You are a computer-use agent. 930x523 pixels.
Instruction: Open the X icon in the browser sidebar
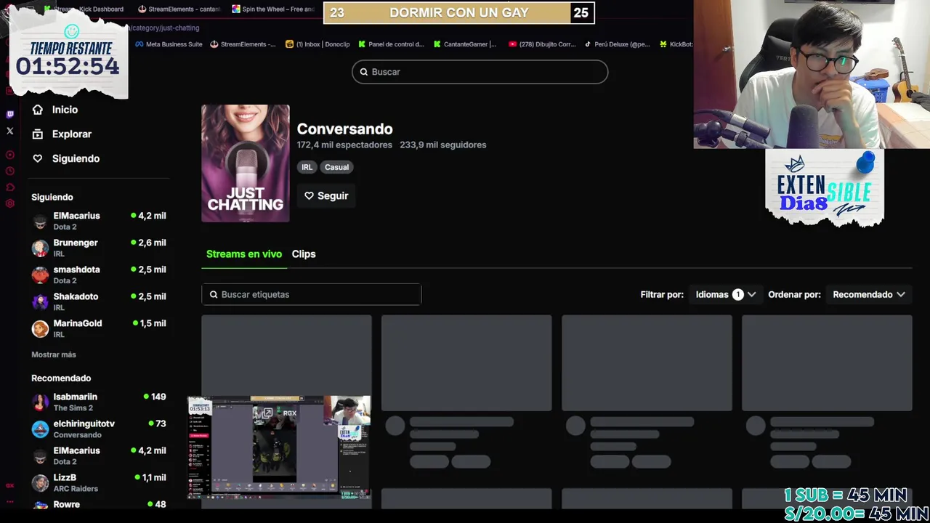(x=10, y=131)
